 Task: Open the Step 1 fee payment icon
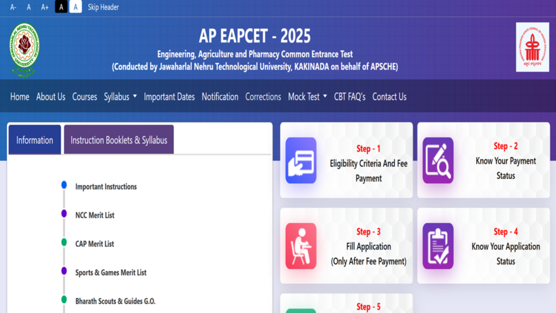tap(301, 160)
